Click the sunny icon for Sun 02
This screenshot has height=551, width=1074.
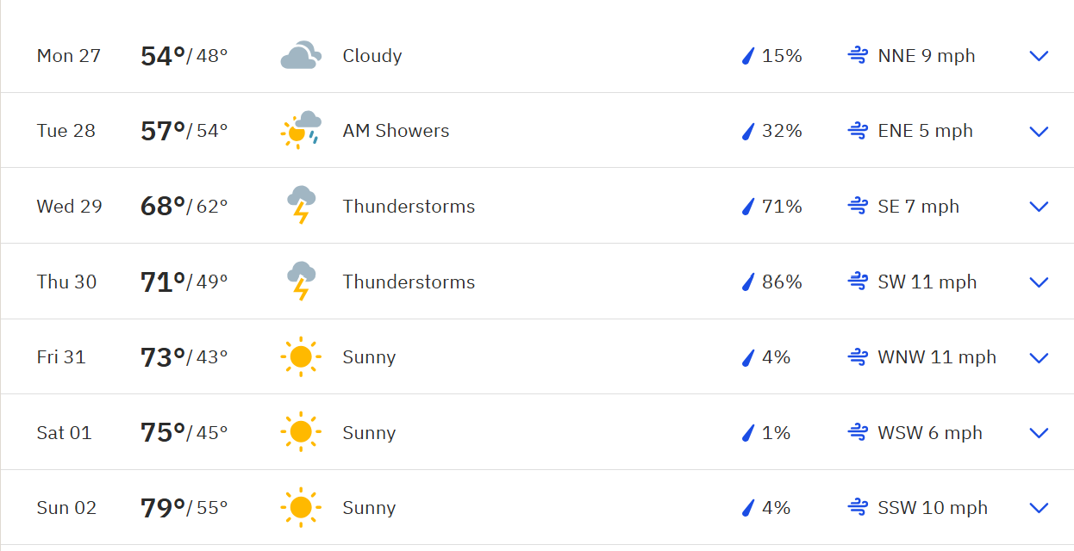coord(301,507)
